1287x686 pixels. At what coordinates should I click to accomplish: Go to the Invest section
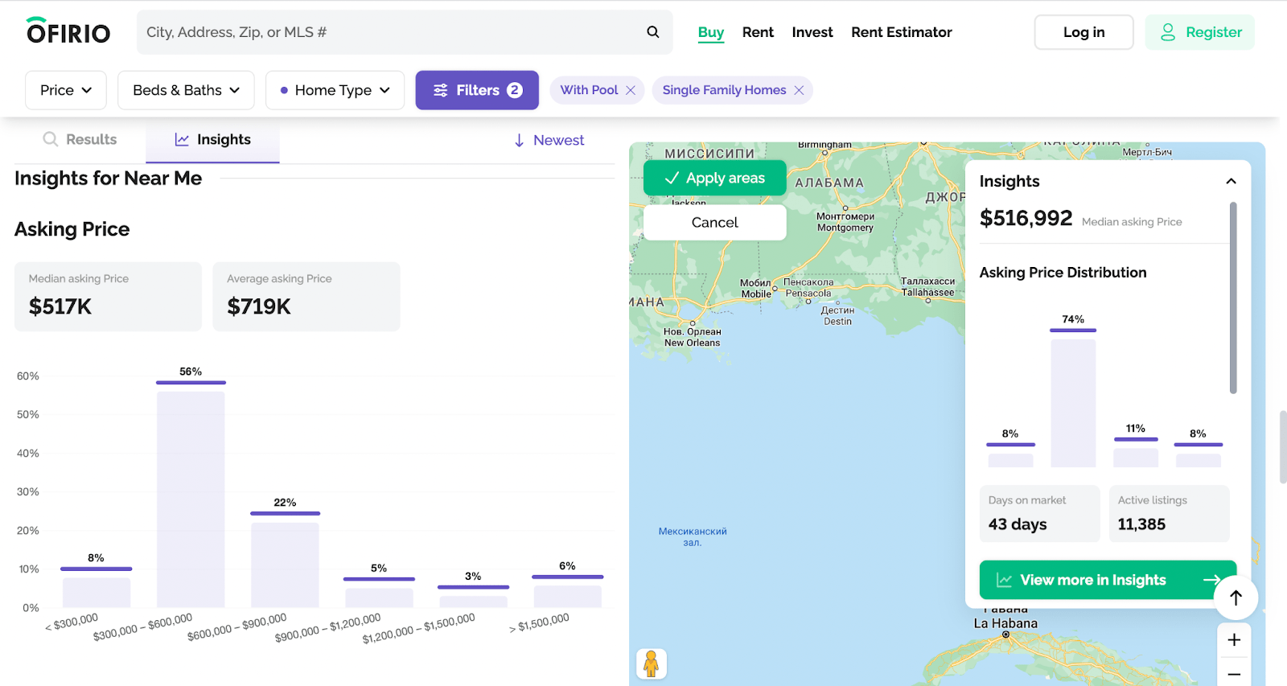tap(812, 32)
